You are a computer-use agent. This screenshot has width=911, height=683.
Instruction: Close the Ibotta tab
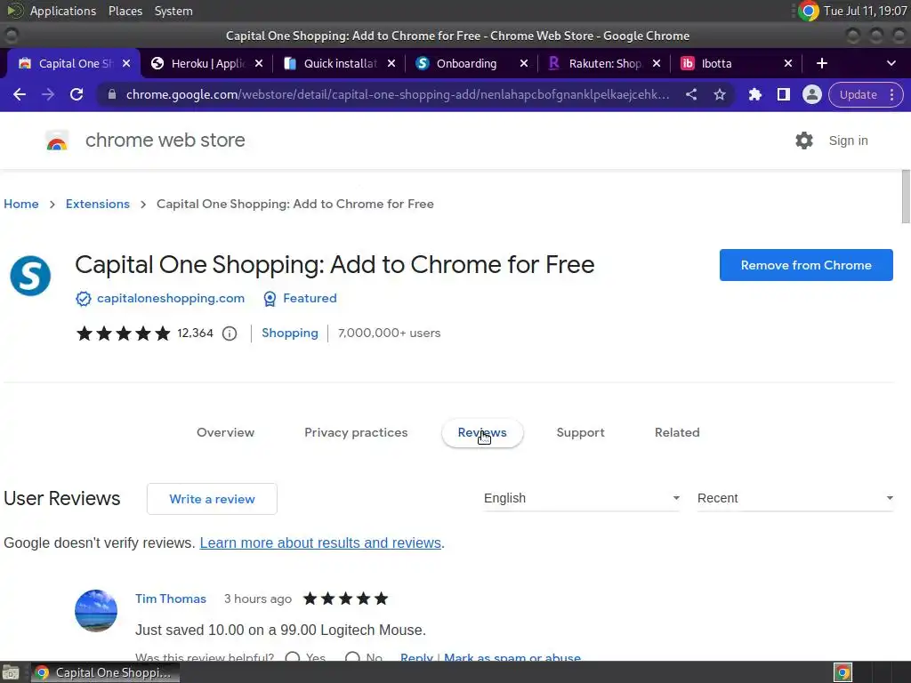coord(788,63)
